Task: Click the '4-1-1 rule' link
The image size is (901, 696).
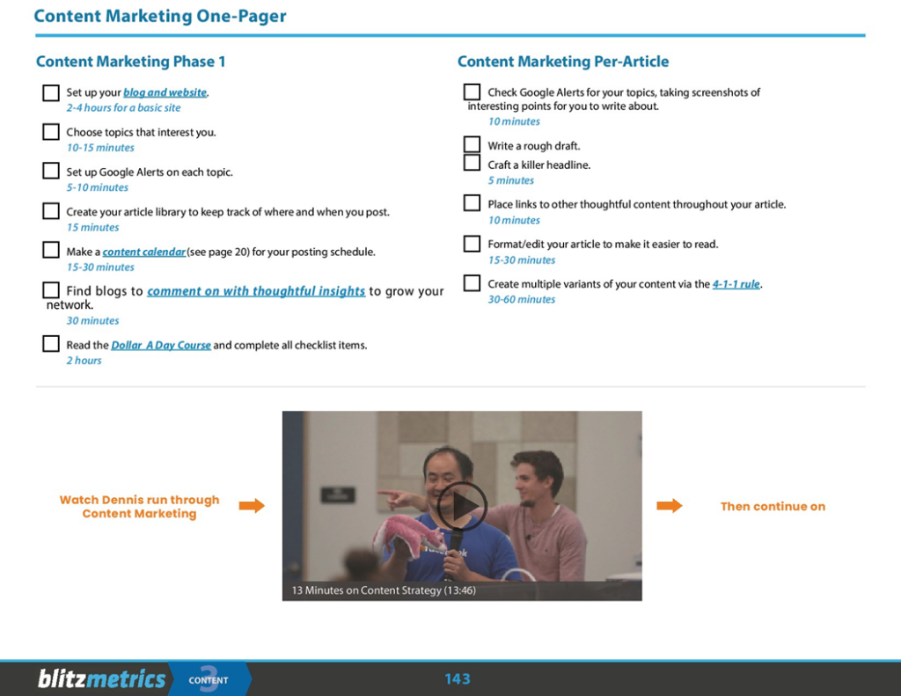Action: (736, 284)
